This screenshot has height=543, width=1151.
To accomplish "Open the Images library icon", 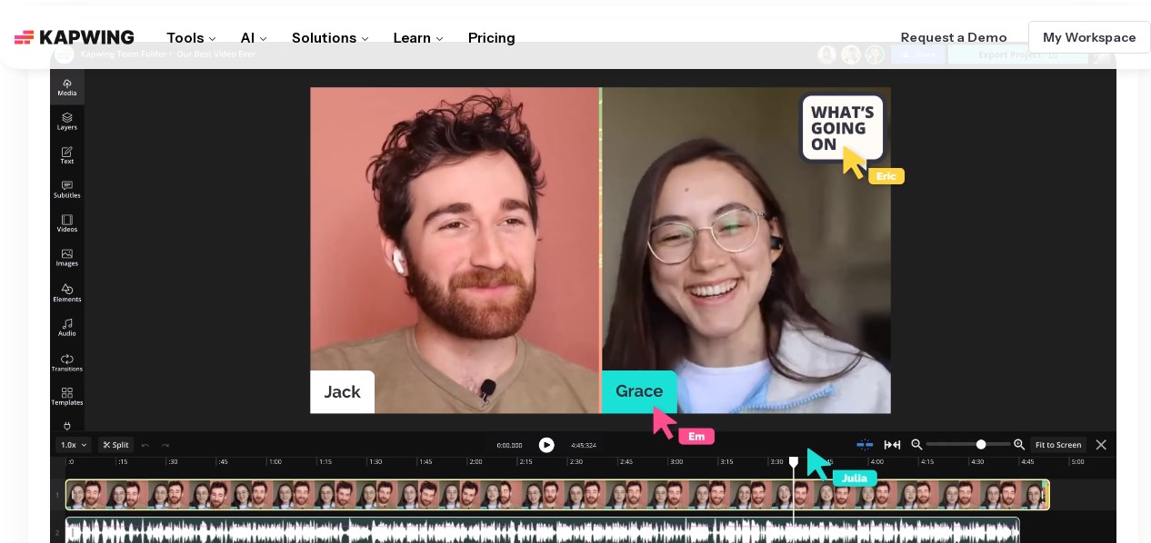I will (67, 258).
